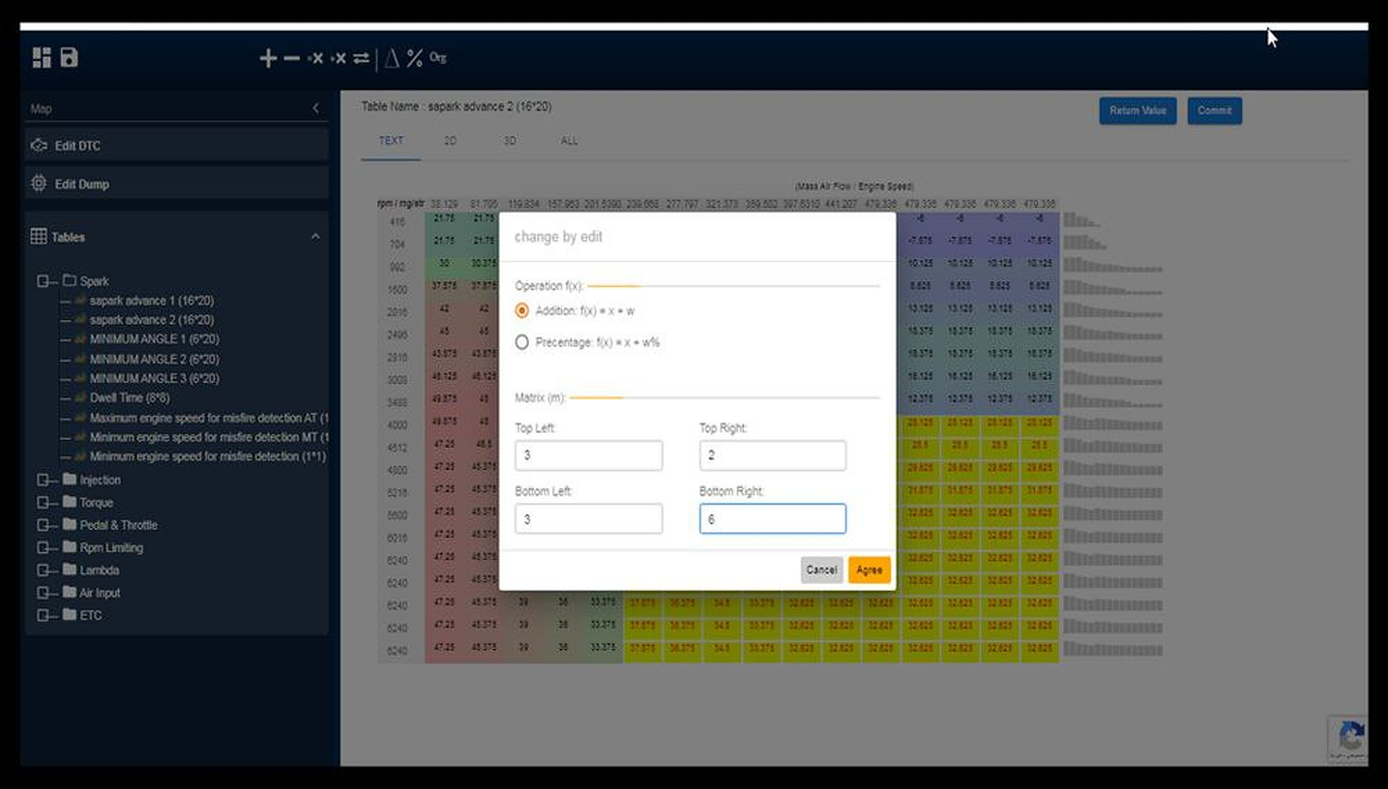Click the Edit Dump chip icon
Viewport: 1388px width, 789px height.
coord(39,183)
